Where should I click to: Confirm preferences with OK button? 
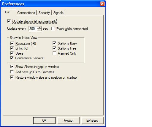44,120
